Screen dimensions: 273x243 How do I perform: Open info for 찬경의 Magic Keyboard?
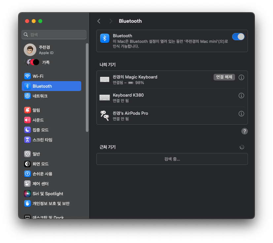pos(241,77)
